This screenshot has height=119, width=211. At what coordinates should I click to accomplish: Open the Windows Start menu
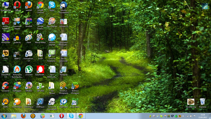(x=4, y=116)
